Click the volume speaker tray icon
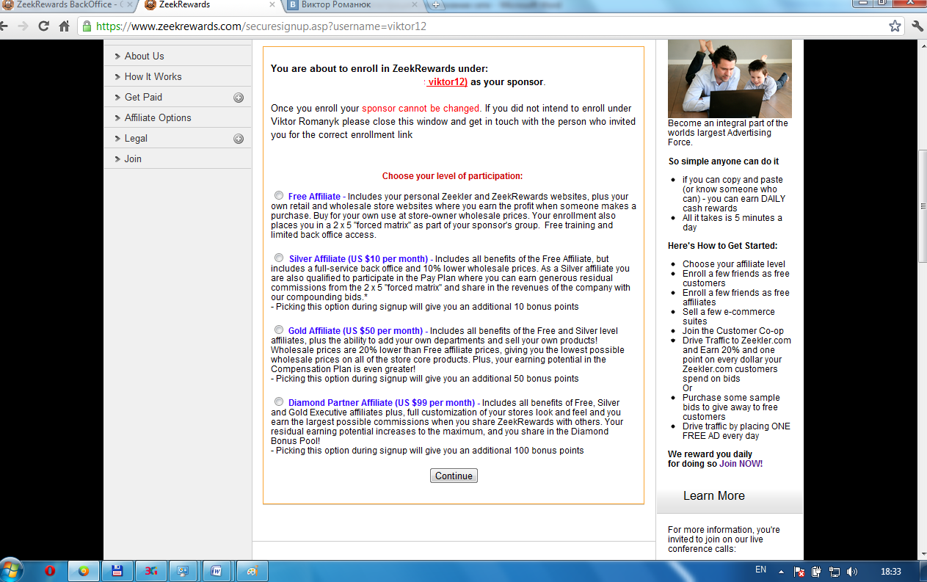927x582 pixels. click(852, 571)
